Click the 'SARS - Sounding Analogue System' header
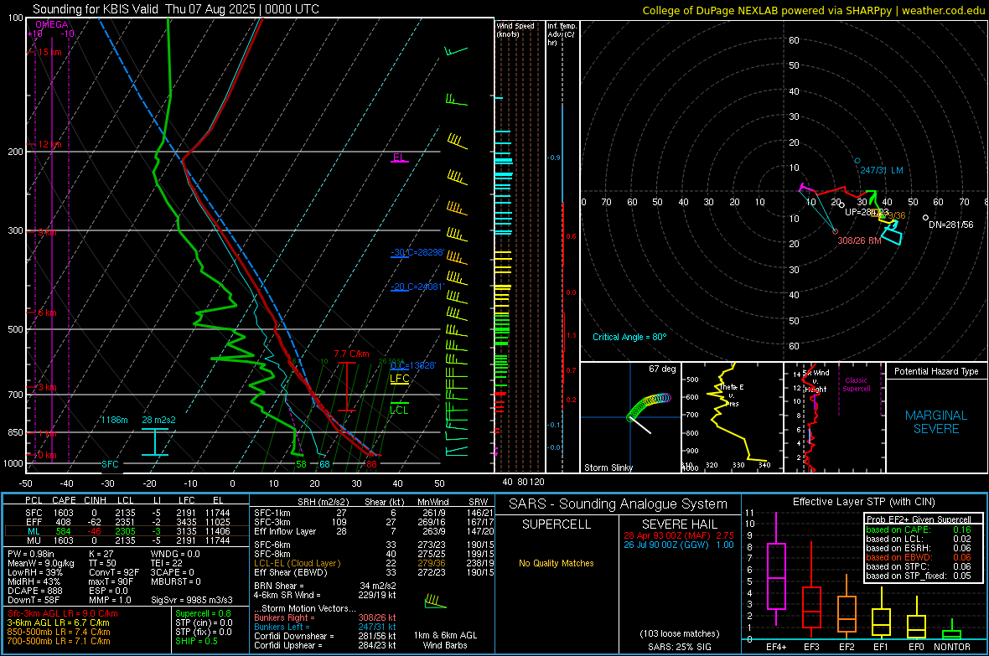This screenshot has height=656, width=989. point(619,504)
